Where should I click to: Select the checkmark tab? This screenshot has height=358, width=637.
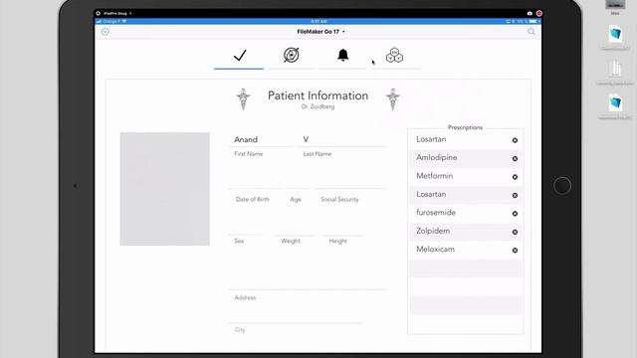[x=239, y=56]
